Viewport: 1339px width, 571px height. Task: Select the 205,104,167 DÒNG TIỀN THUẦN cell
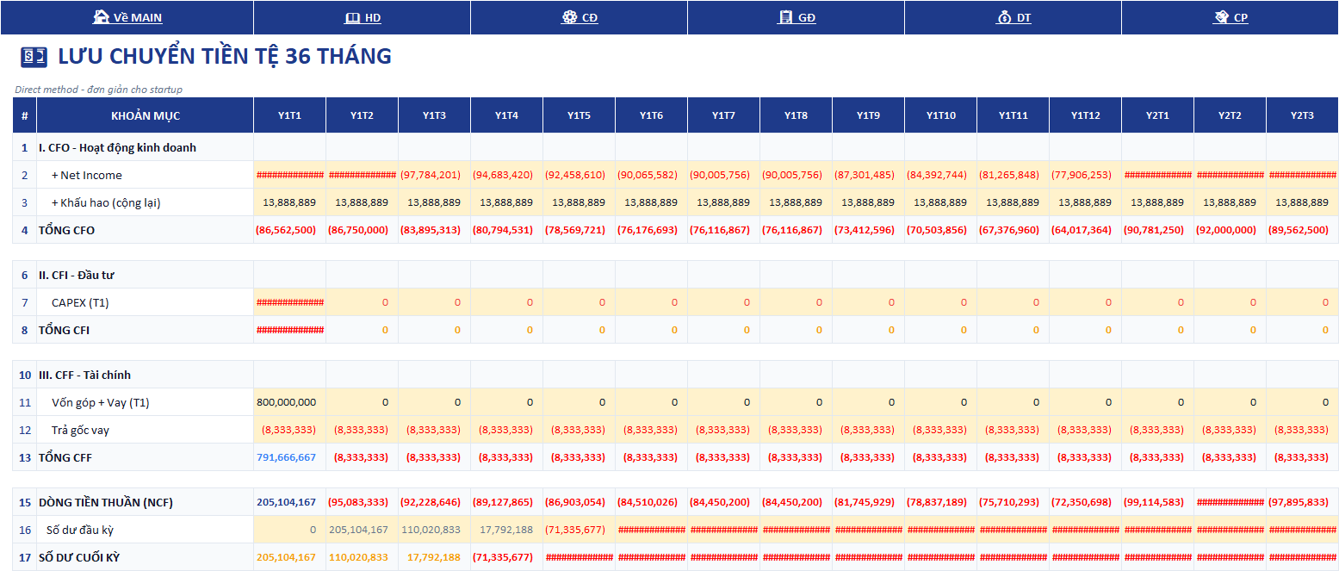pyautogui.click(x=289, y=502)
